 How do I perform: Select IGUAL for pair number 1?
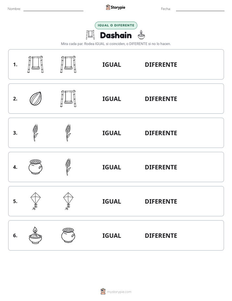111,65
